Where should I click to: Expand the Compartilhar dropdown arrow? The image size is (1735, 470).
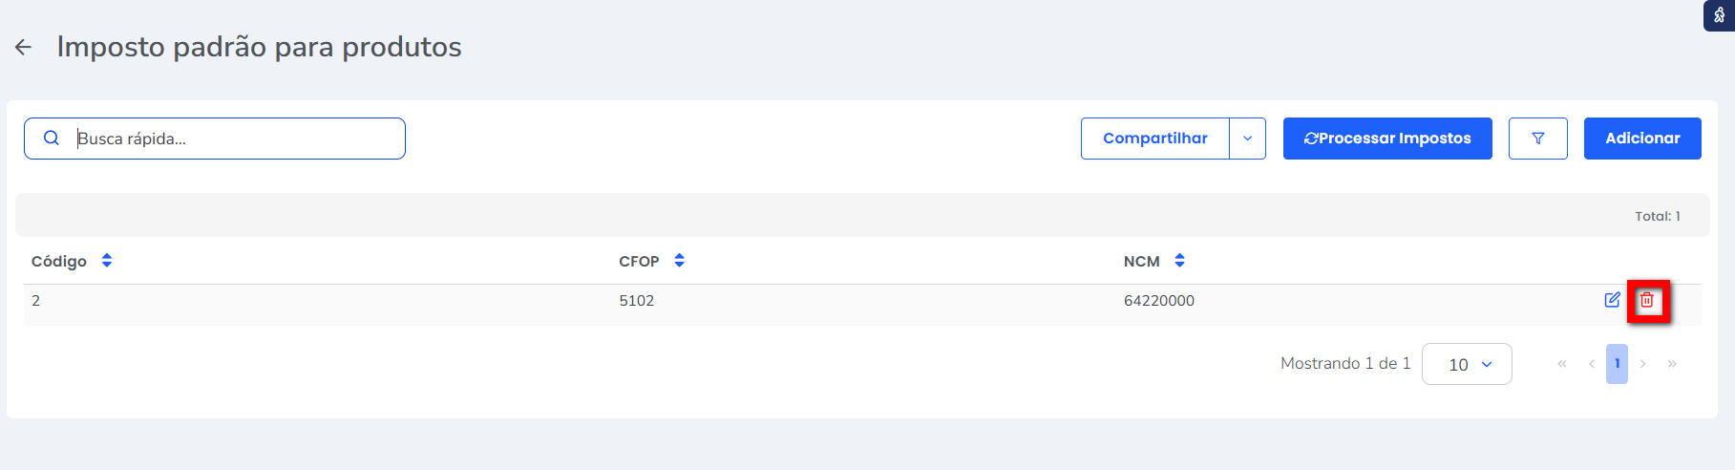tap(1247, 139)
